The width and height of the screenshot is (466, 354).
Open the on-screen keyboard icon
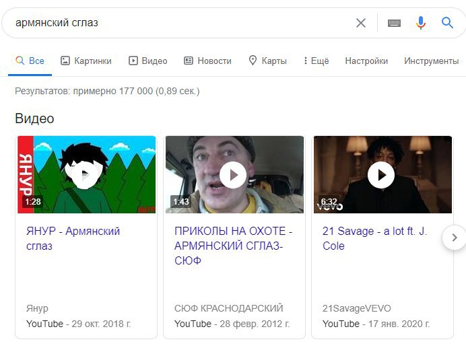pyautogui.click(x=394, y=23)
